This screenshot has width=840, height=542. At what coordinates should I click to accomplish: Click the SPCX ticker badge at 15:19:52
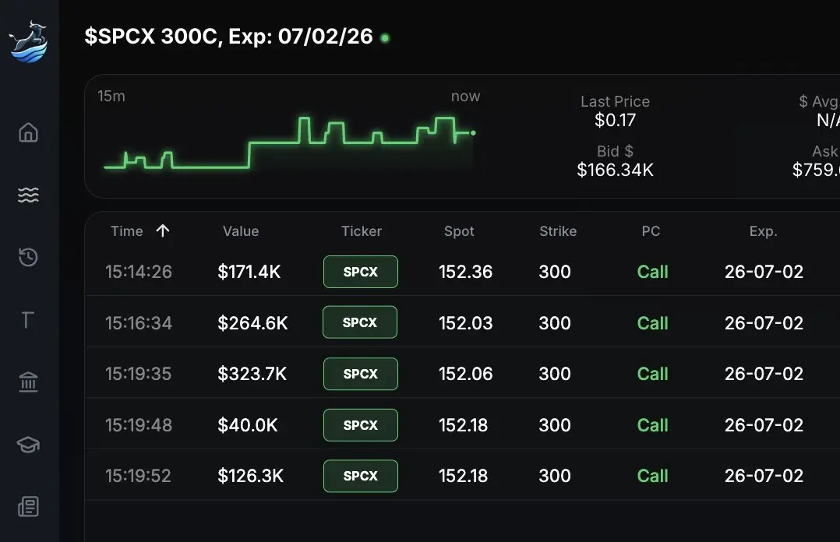coord(361,476)
